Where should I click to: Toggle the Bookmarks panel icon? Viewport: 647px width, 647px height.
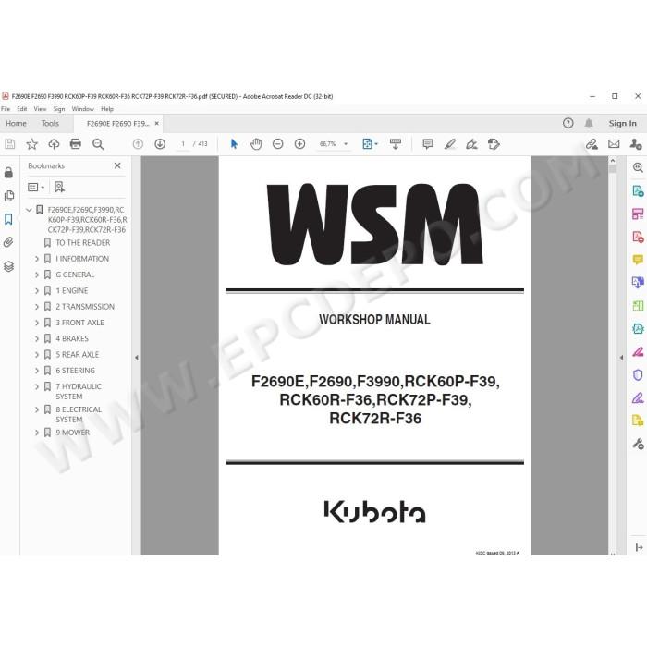tap(8, 219)
